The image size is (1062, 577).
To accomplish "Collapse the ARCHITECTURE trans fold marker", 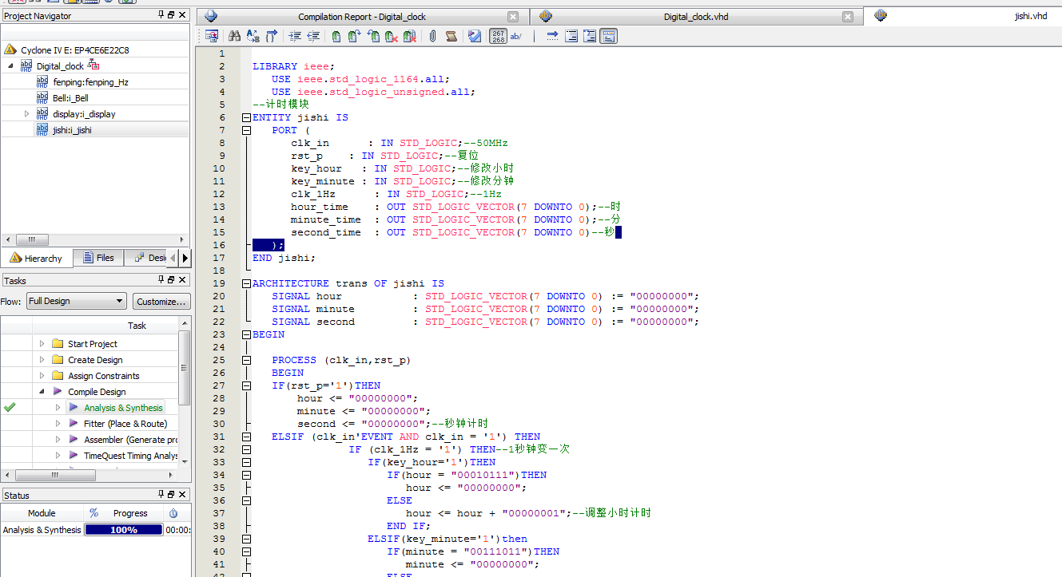I will (x=246, y=283).
